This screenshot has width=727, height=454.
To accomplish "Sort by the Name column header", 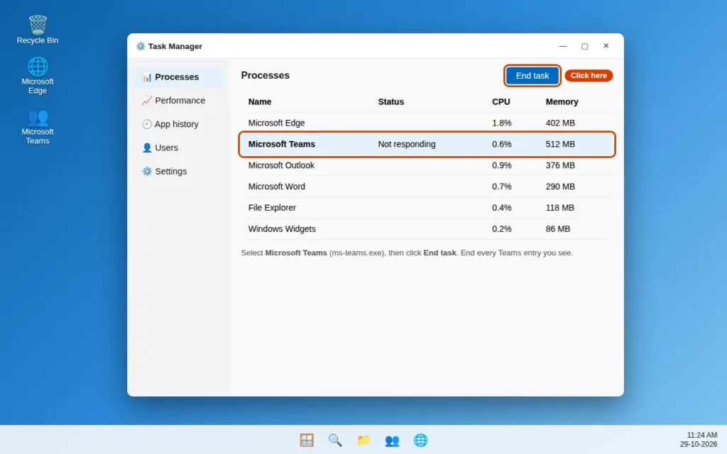I will [x=260, y=102].
